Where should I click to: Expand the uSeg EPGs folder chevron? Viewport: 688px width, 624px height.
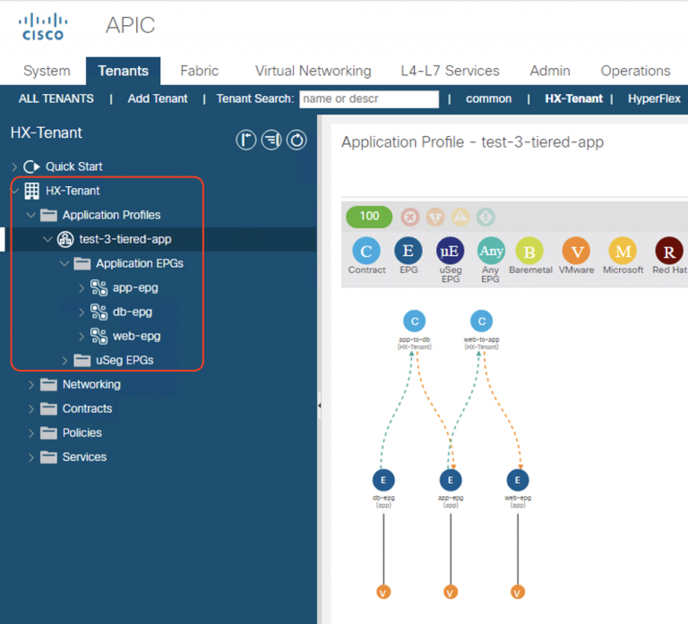(64, 361)
